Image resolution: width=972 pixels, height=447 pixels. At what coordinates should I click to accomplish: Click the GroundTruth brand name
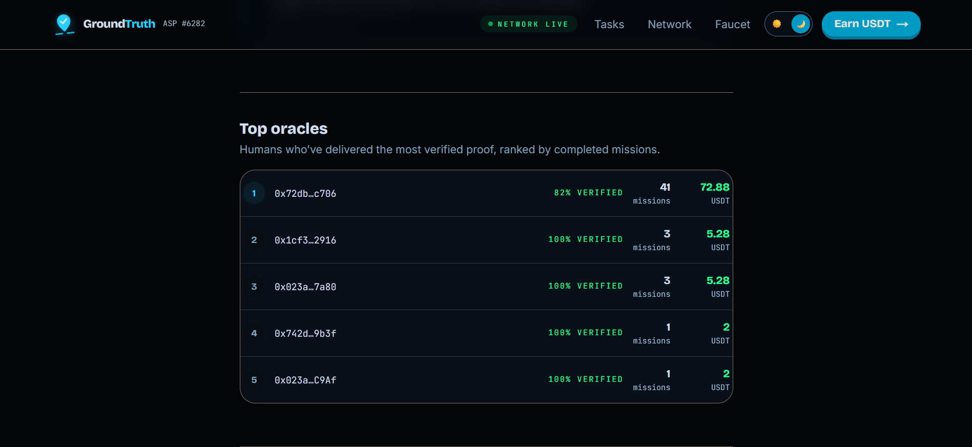pos(119,24)
